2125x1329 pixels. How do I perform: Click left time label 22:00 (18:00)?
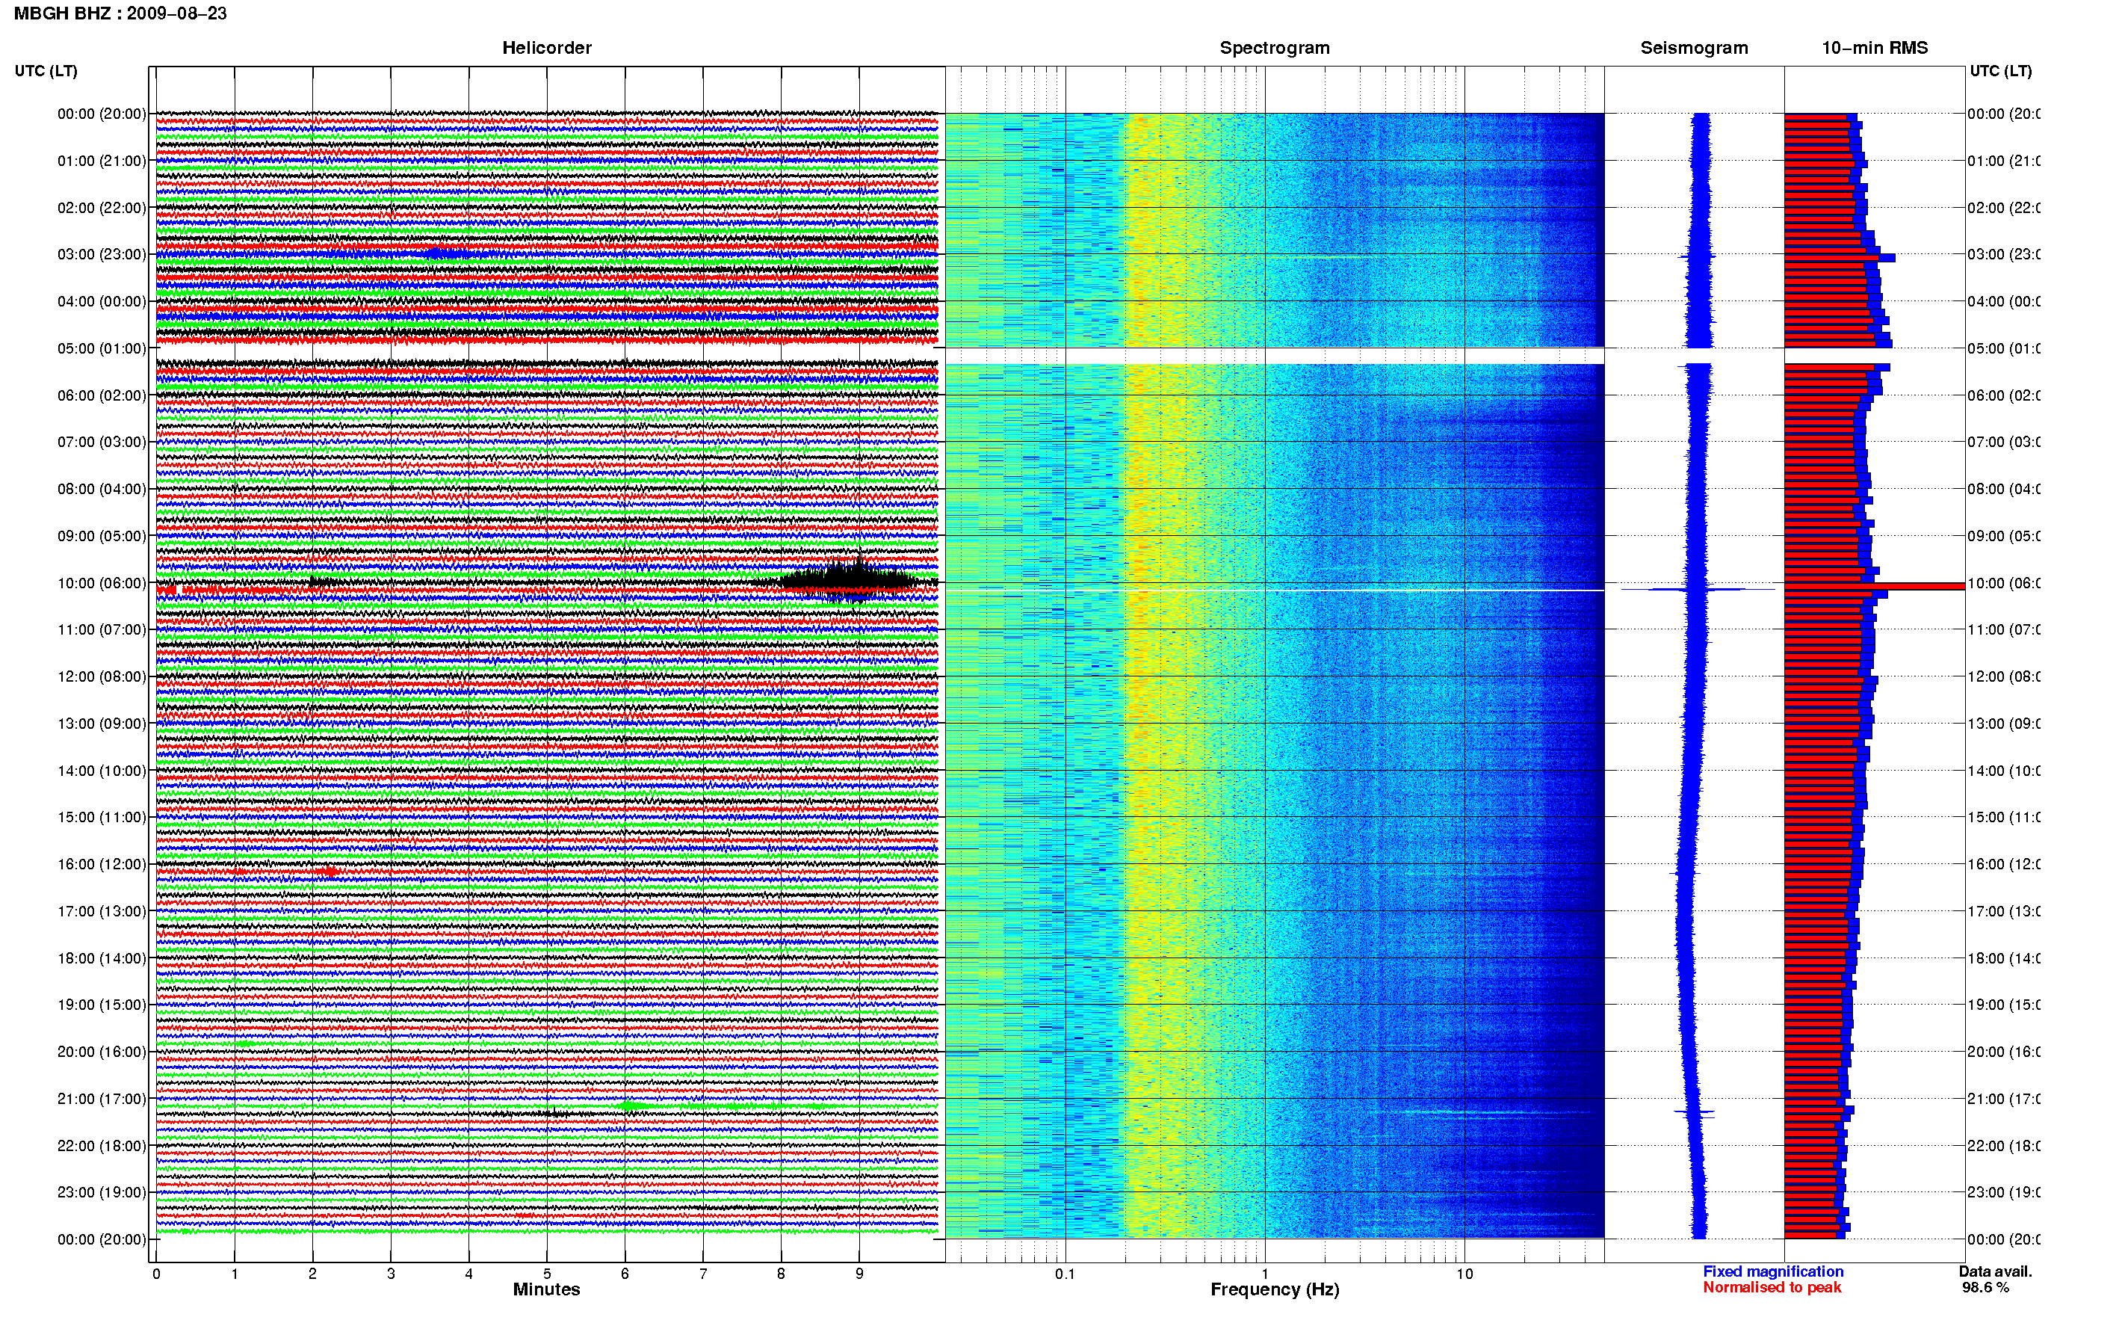(102, 1146)
